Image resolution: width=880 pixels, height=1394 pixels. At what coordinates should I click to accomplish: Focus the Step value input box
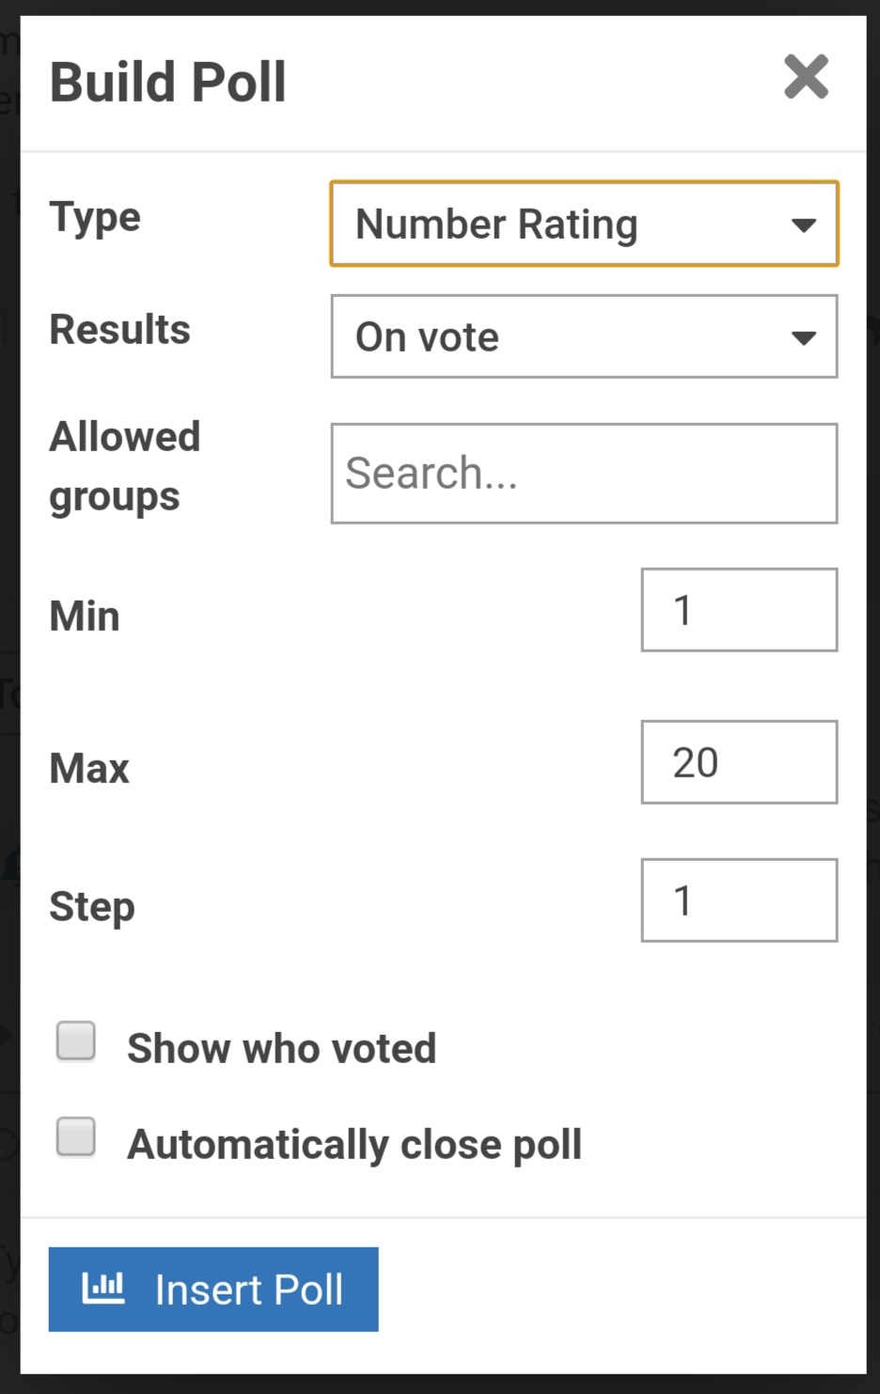[x=739, y=900]
